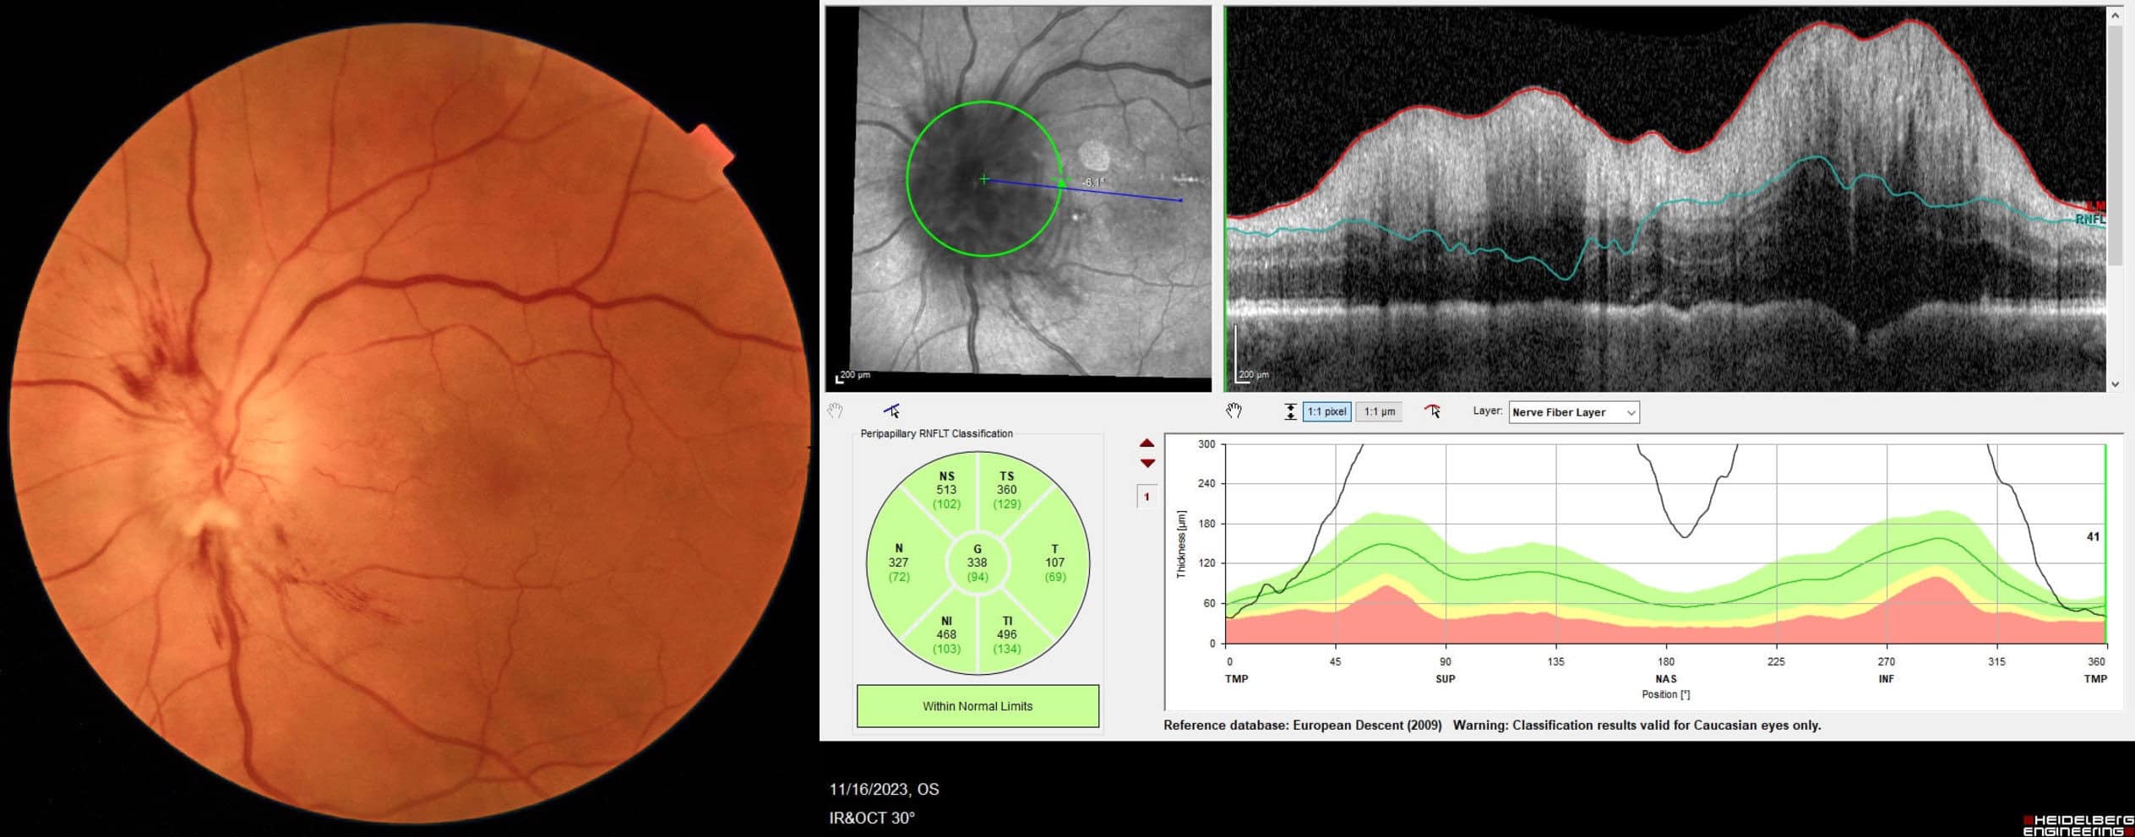Image resolution: width=2135 pixels, height=837 pixels.
Task: Select the pan hand tool below IR image
Action: tap(835, 411)
